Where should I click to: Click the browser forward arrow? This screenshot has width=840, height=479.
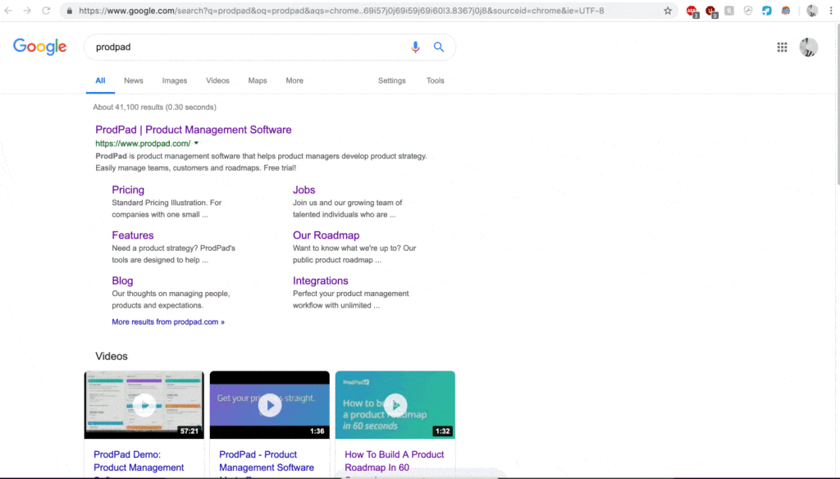pyautogui.click(x=27, y=11)
